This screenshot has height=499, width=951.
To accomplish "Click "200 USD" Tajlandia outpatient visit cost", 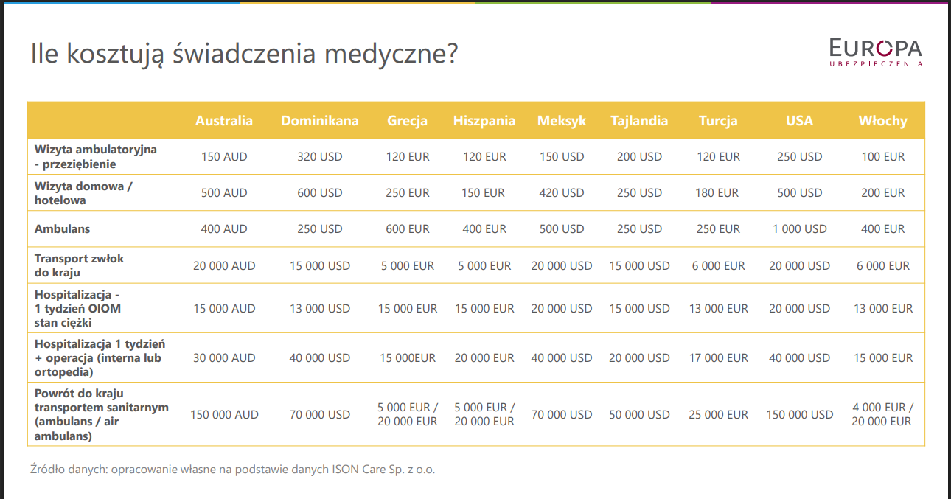I will pyautogui.click(x=639, y=156).
